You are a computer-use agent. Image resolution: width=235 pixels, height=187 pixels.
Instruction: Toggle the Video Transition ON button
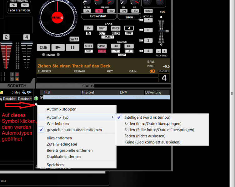tap(13, 5)
